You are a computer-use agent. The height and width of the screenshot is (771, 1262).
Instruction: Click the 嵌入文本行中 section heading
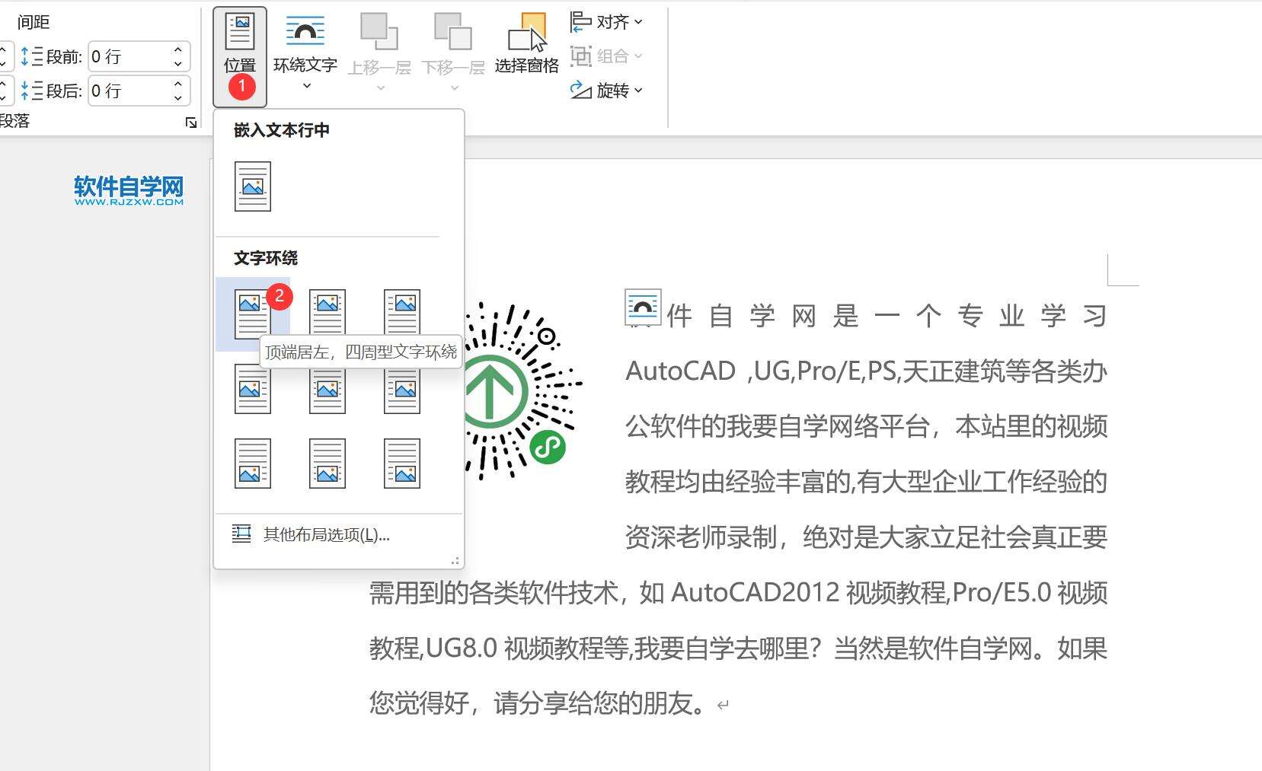coord(282,130)
